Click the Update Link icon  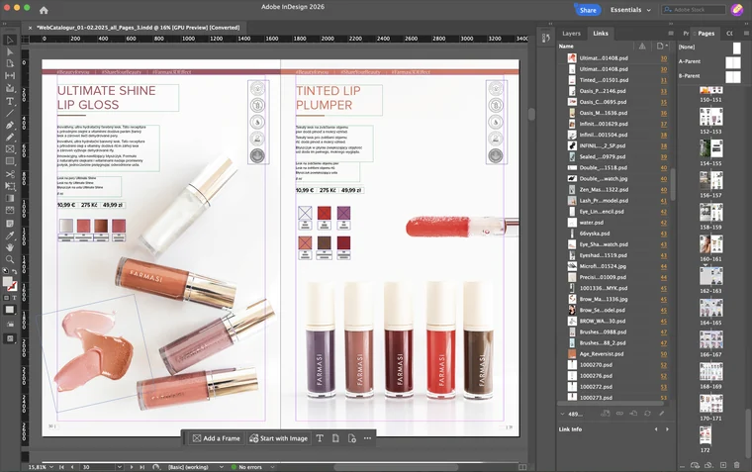coord(647,413)
